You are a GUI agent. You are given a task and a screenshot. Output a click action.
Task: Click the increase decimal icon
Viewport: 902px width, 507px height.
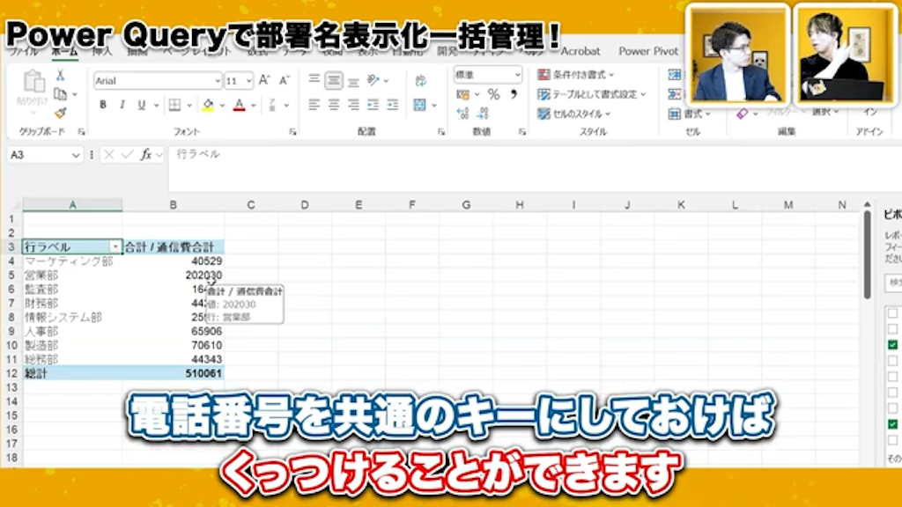pyautogui.click(x=462, y=114)
